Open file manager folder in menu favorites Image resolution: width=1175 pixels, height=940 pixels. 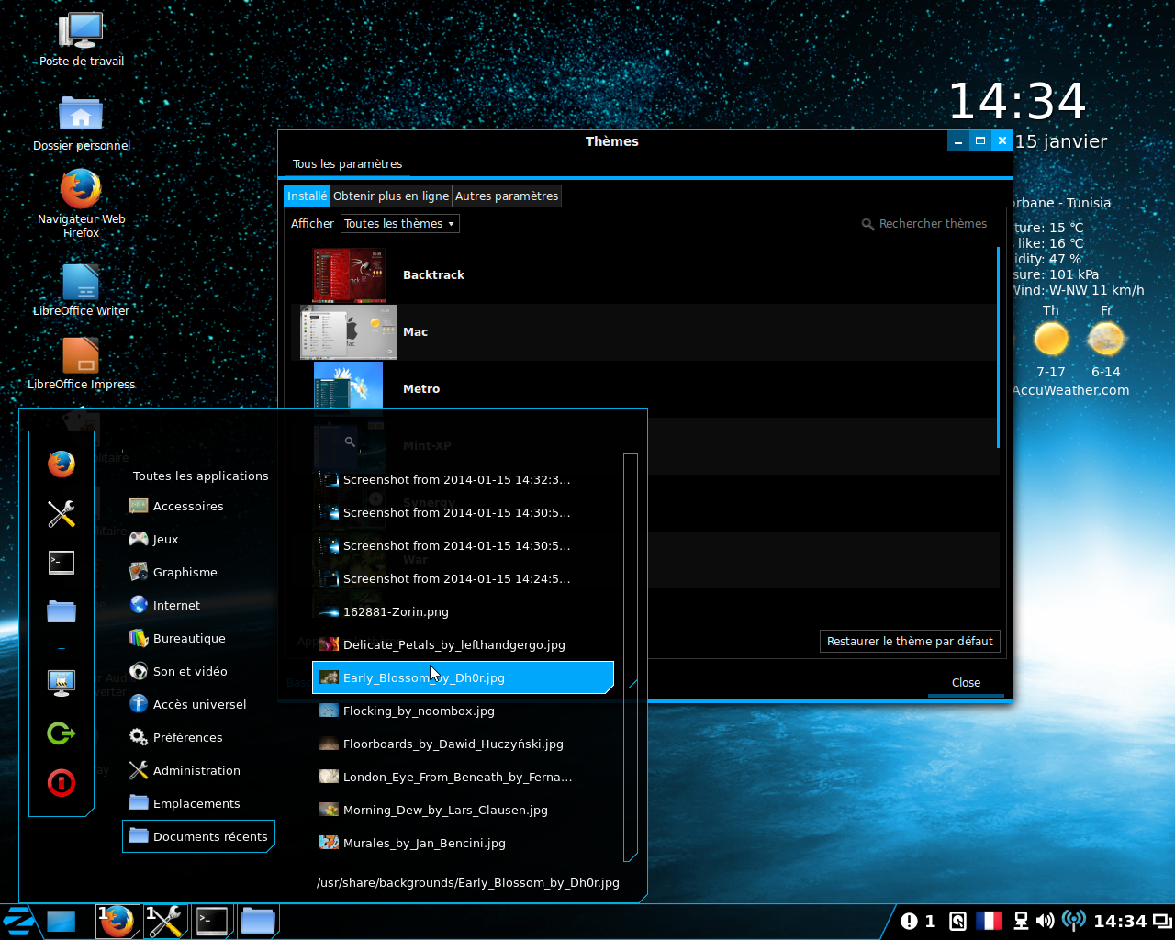point(62,611)
